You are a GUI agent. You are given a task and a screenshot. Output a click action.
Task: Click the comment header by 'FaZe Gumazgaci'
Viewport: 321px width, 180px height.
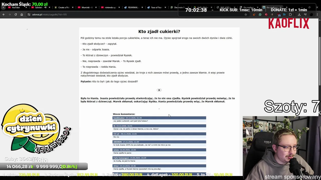coord(159,158)
